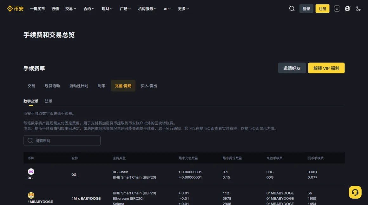The width and height of the screenshot is (368, 205).
Task: Click withdrawal fee value 0.077
Action: click(x=312, y=177)
